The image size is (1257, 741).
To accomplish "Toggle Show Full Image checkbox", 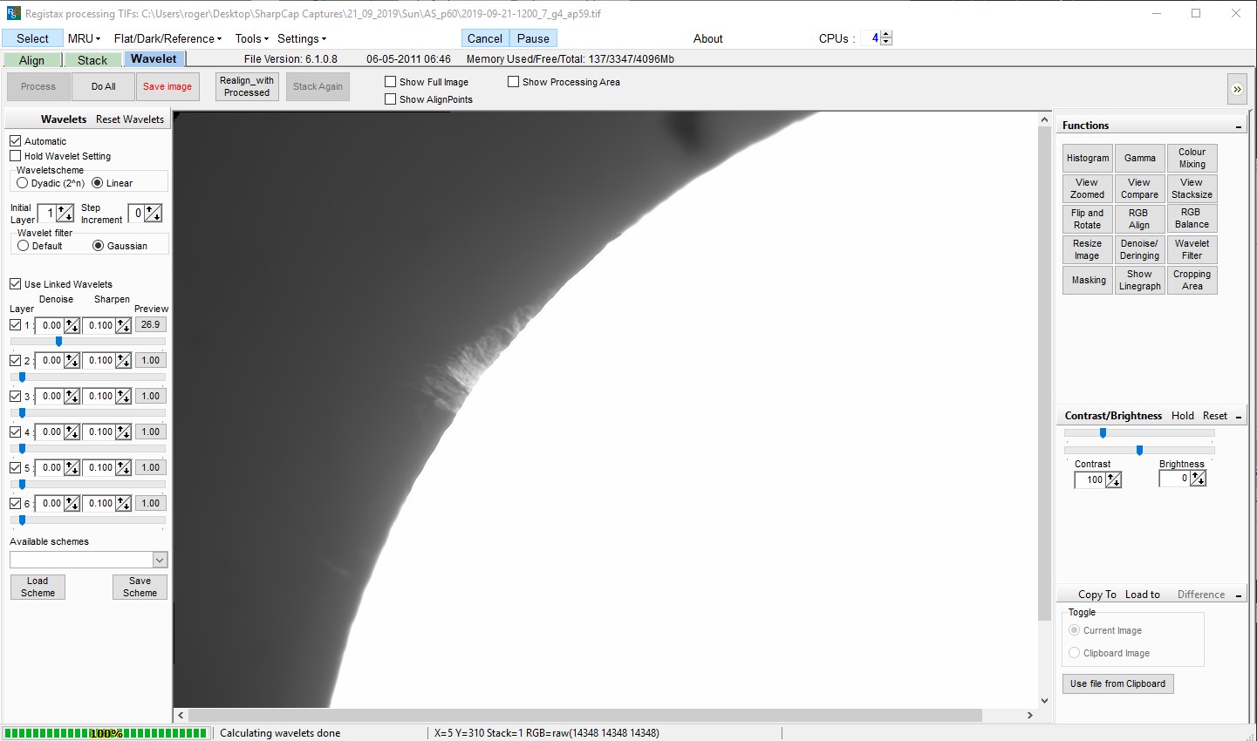I will click(391, 81).
